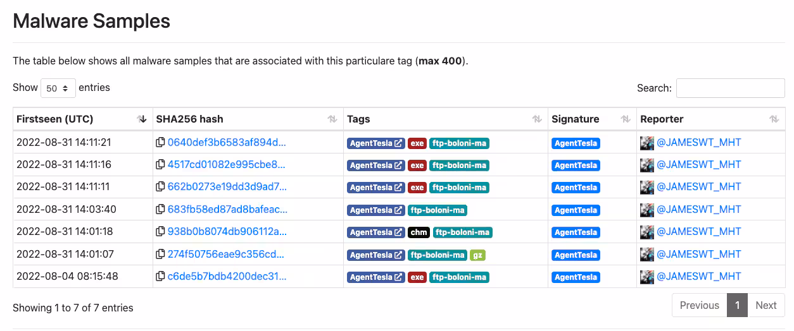
Task: Click JAMESWT_MHT avatar in the first row
Action: tap(647, 143)
